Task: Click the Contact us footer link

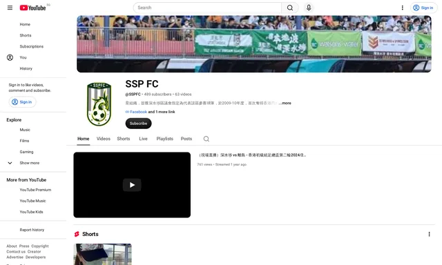Action: (x=16, y=252)
